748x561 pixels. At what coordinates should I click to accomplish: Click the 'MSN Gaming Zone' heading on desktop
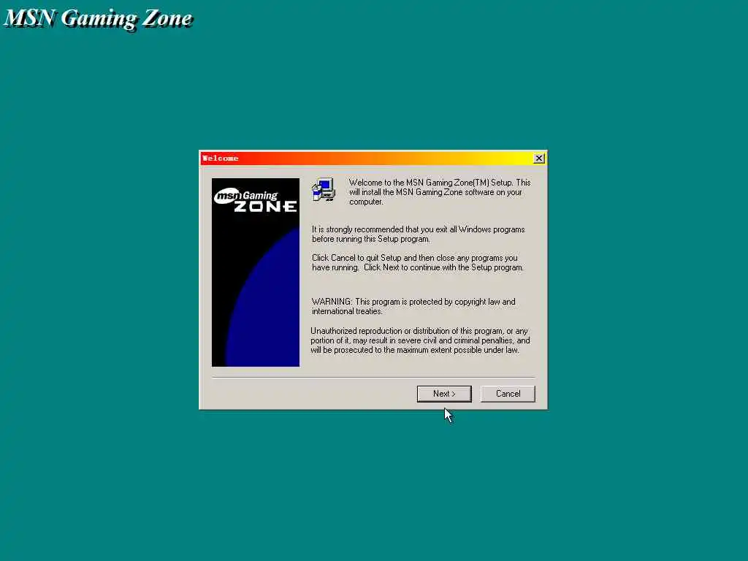(99, 19)
